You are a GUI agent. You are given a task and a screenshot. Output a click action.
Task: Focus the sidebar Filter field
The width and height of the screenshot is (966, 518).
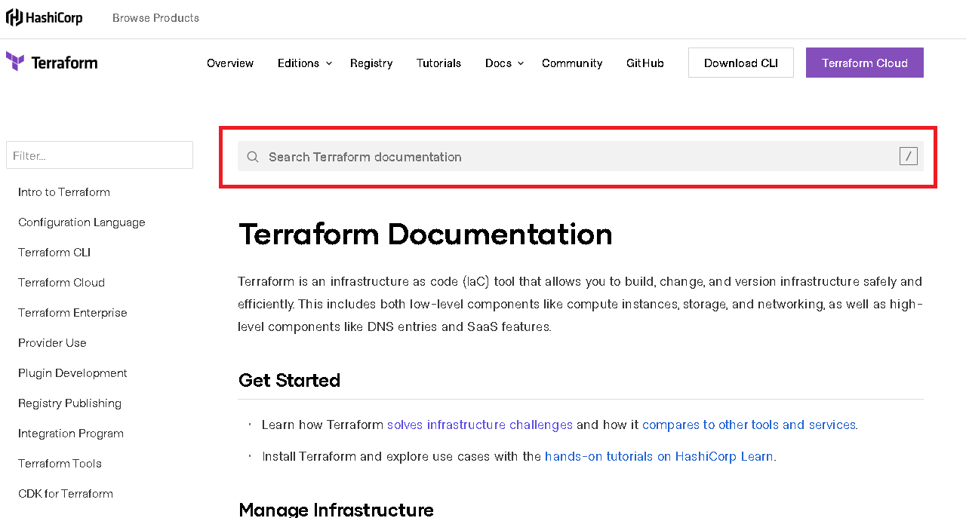coord(100,155)
